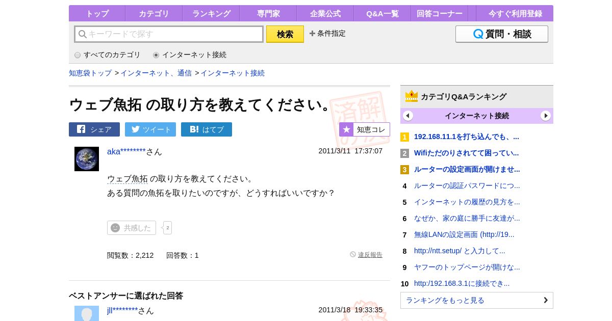Share on Facebook with シェア button
The height and width of the screenshot is (321, 612).
[94, 129]
